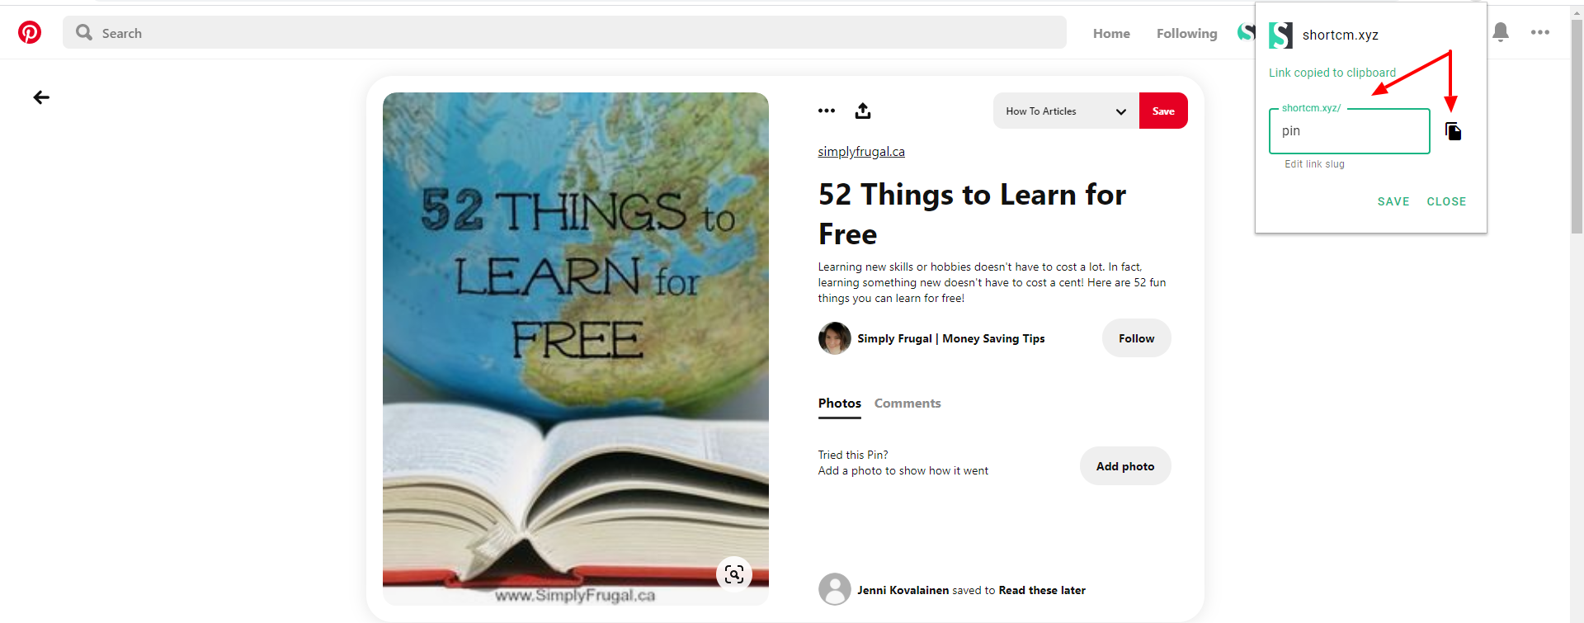Select the Photos tab
This screenshot has height=623, width=1584.
[x=839, y=404]
